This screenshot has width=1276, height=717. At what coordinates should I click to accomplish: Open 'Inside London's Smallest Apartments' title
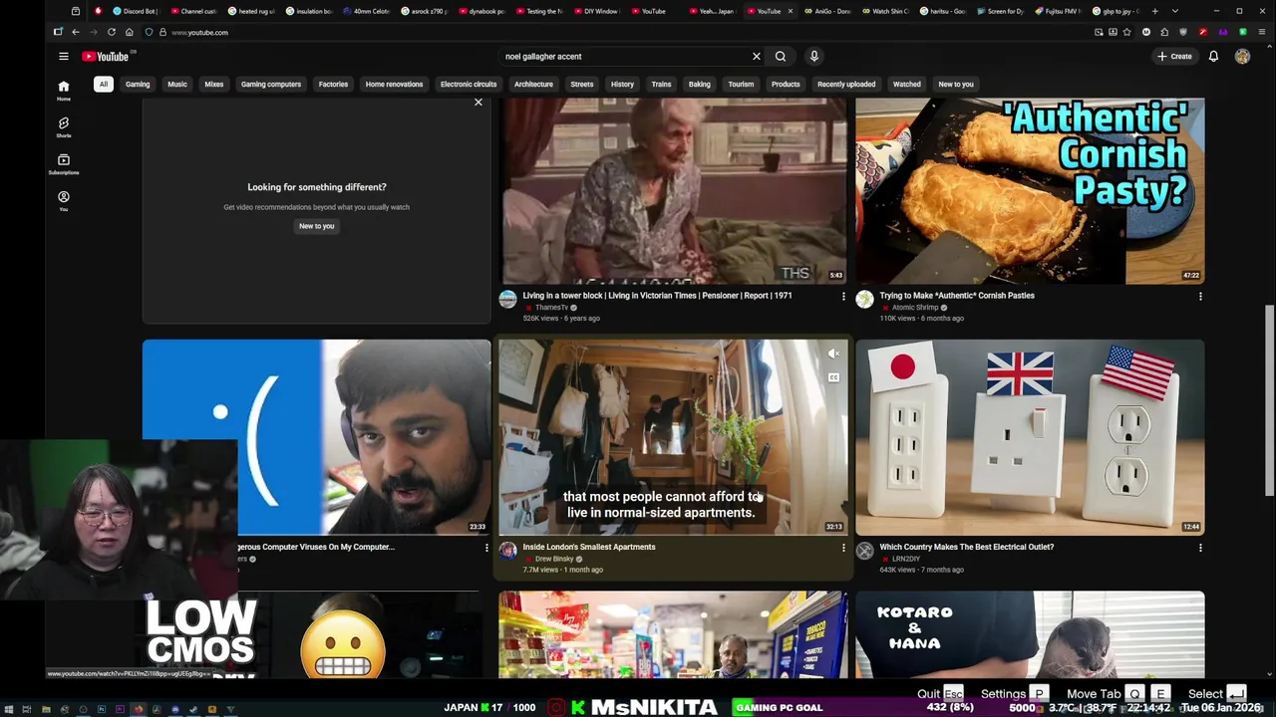point(589,547)
